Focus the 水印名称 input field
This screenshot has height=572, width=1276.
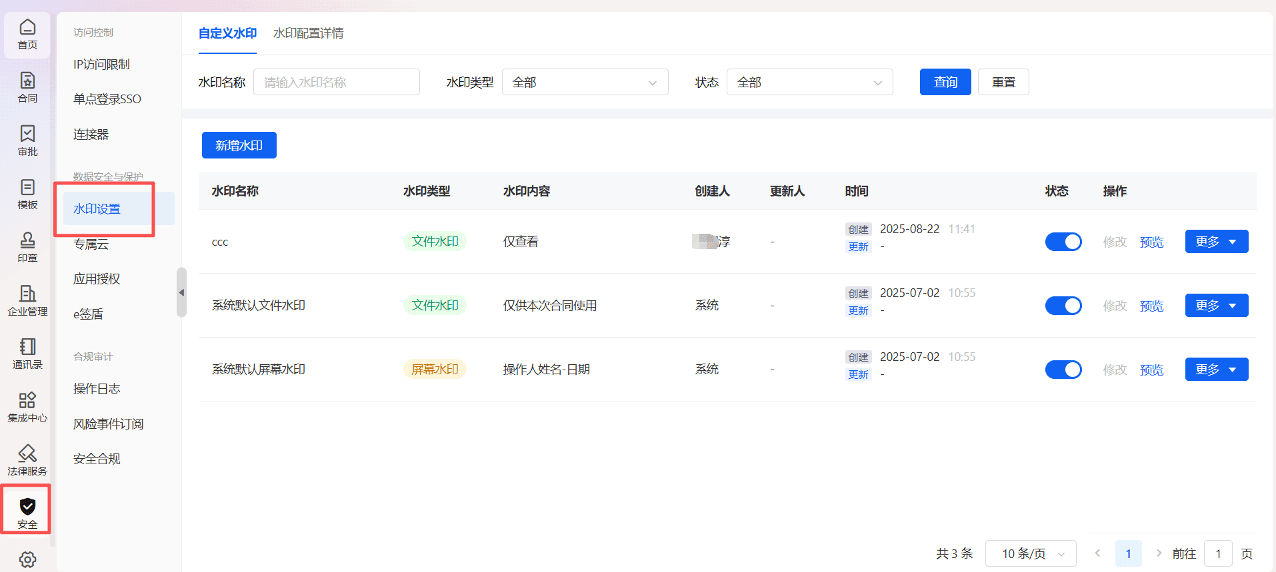(x=336, y=82)
